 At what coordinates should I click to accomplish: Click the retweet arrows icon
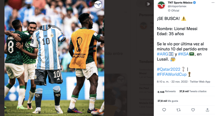pos(178,110)
